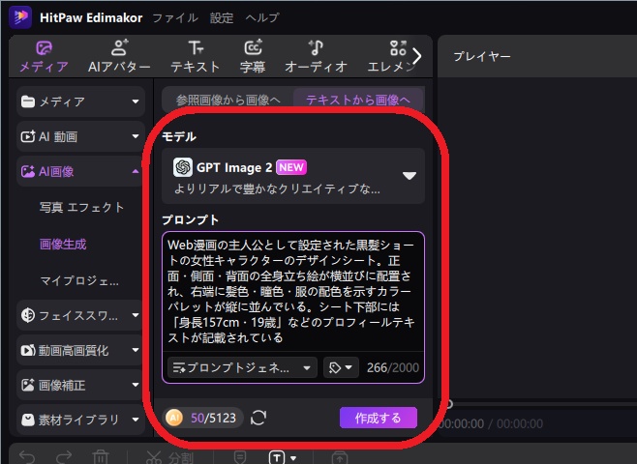Click the 作成する button
The height and width of the screenshot is (464, 637).
click(379, 418)
